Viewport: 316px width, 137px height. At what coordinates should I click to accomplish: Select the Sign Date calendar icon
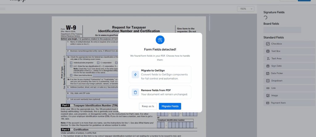[x=268, y=66]
